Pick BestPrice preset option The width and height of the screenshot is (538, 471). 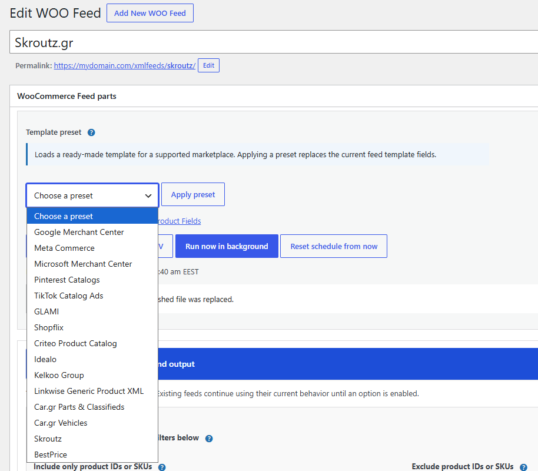pyautogui.click(x=92, y=455)
